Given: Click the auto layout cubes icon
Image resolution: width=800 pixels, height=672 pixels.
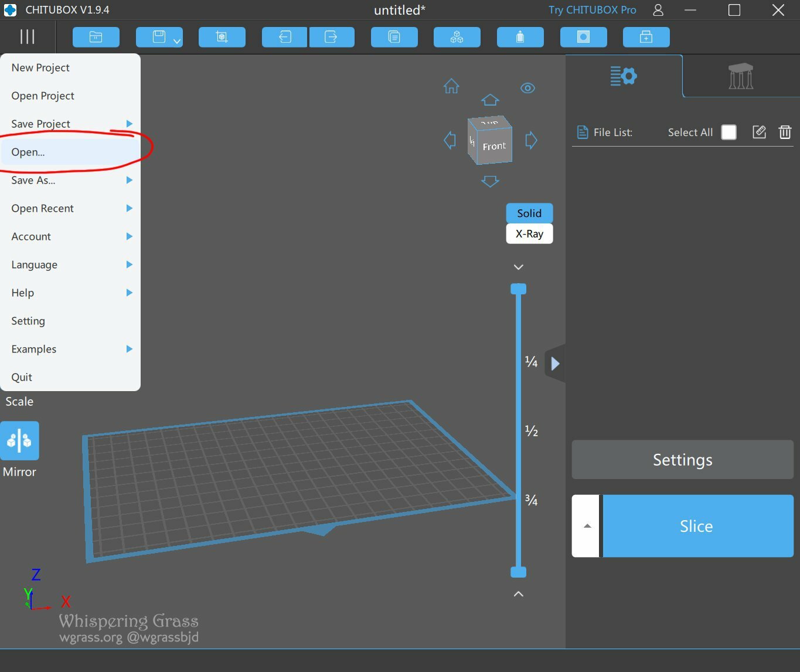Looking at the screenshot, I should 457,37.
